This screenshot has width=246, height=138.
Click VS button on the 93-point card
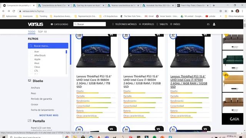tap(206, 129)
